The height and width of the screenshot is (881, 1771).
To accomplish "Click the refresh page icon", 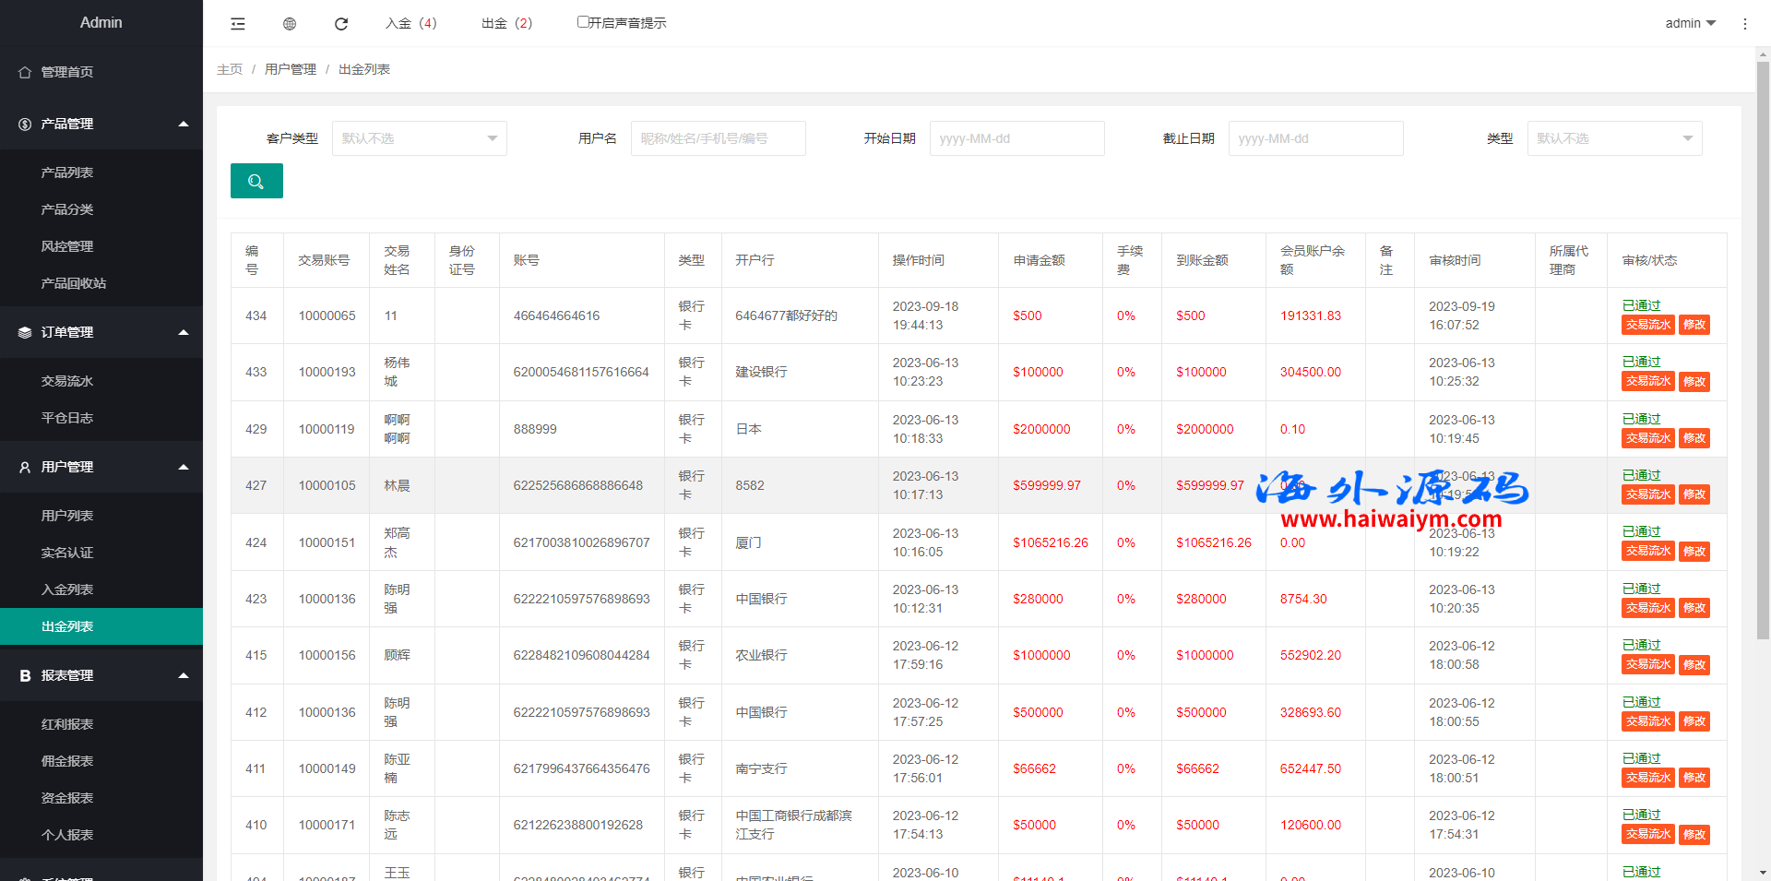I will tap(341, 24).
